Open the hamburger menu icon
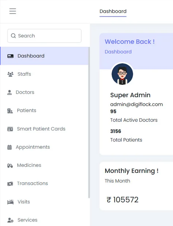Viewport: 173px width, 226px height. pos(13,11)
